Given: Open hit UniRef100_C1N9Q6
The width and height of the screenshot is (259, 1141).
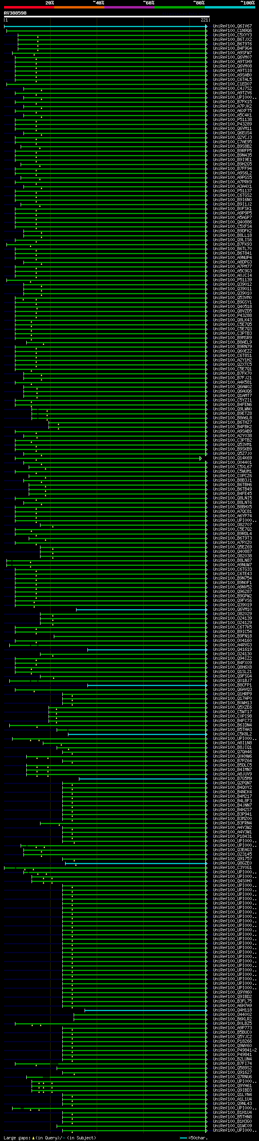Looking at the screenshot, I should pyautogui.click(x=232, y=31).
